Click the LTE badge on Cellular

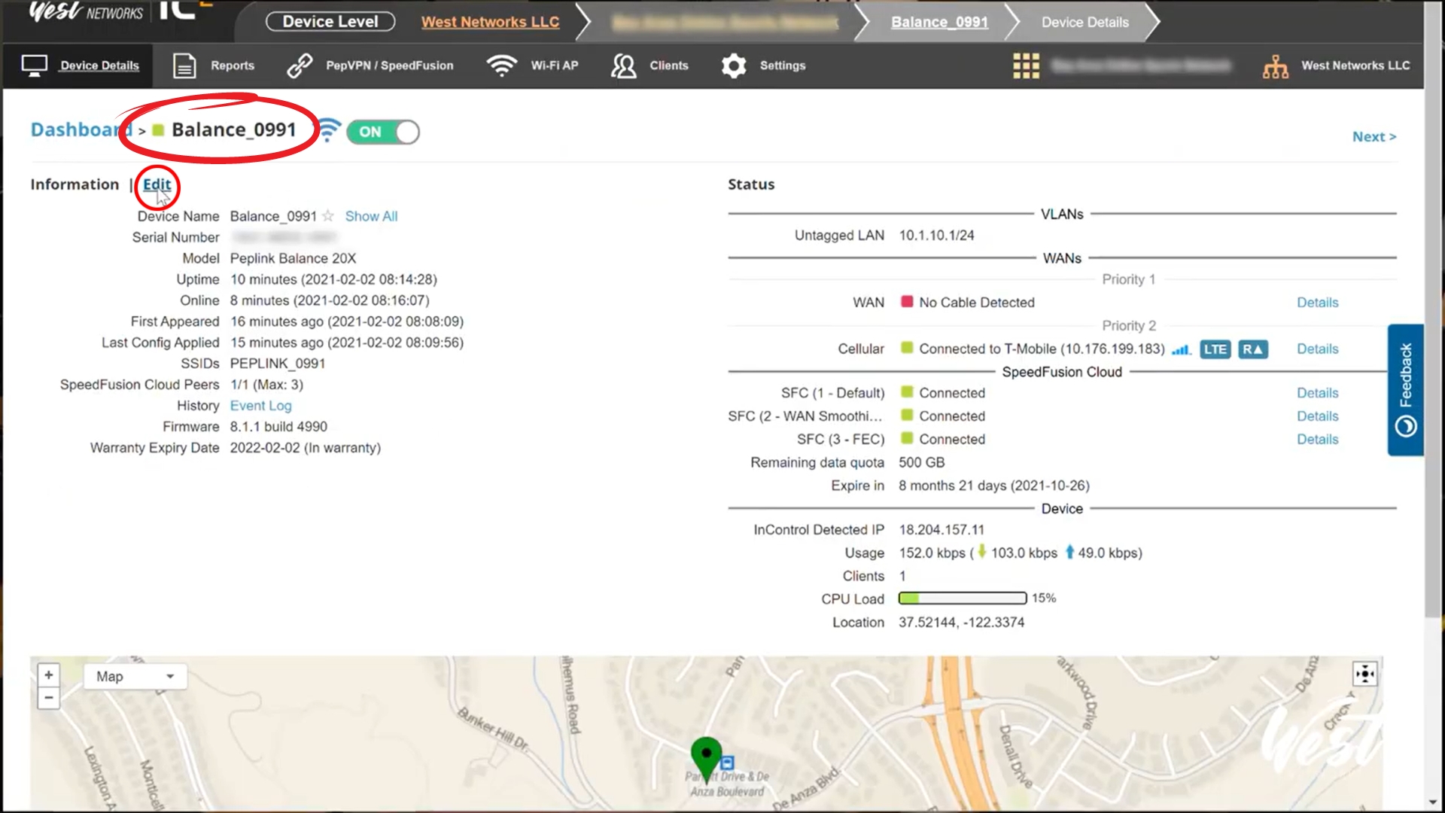1215,349
